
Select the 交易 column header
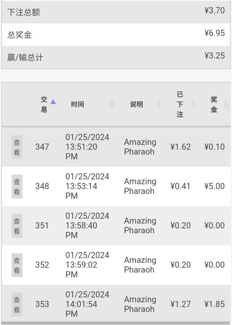click(x=44, y=104)
